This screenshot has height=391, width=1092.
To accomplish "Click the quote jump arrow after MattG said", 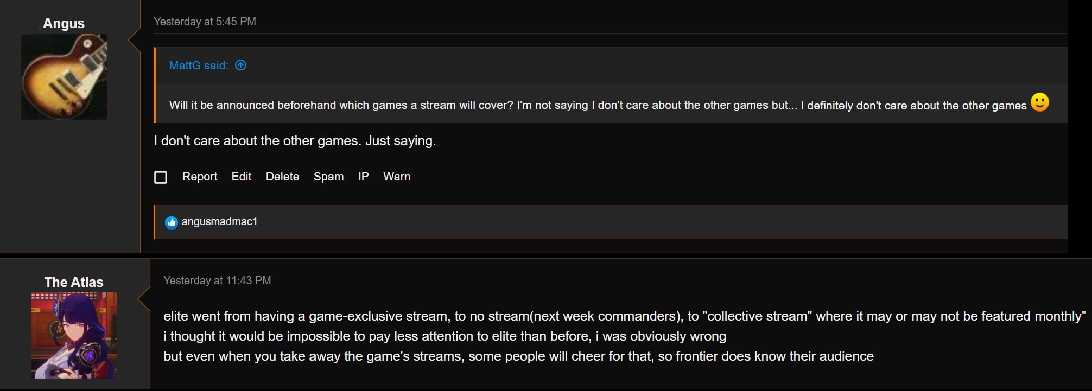I will coord(240,66).
